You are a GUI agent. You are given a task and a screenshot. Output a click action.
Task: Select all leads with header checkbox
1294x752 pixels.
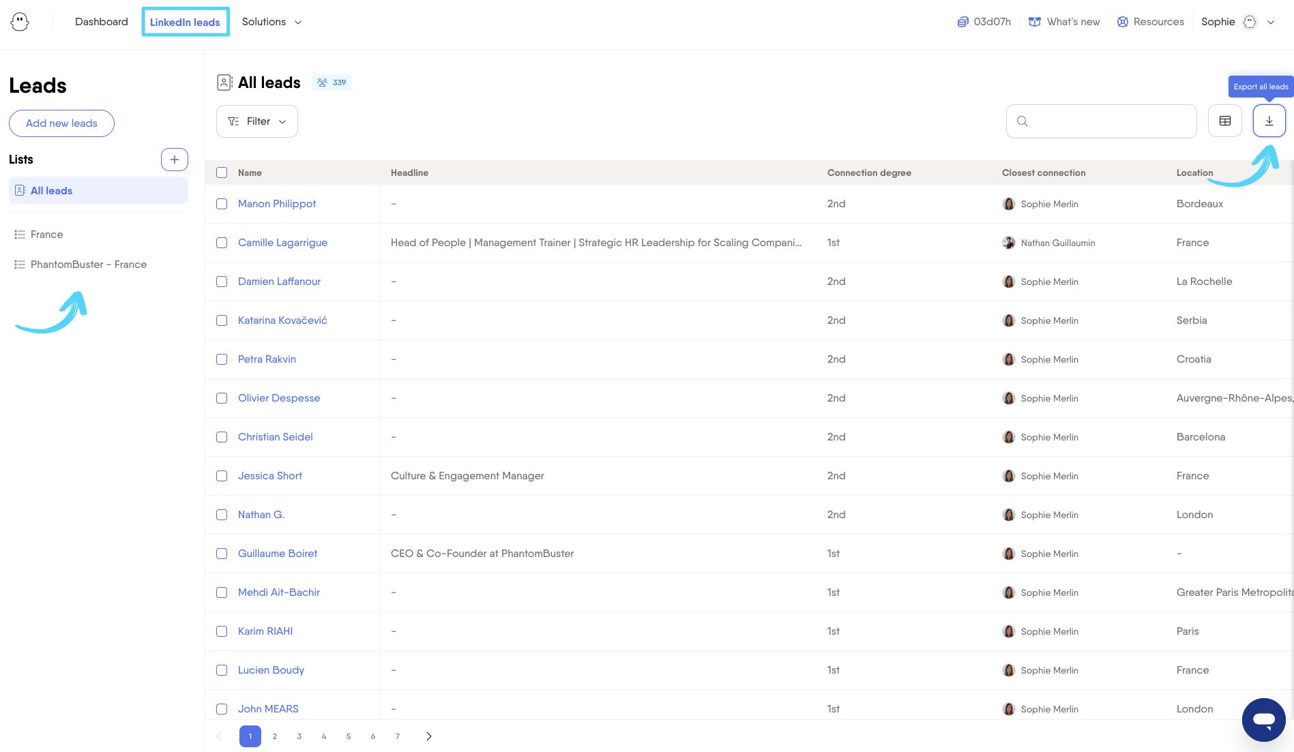pyautogui.click(x=222, y=172)
